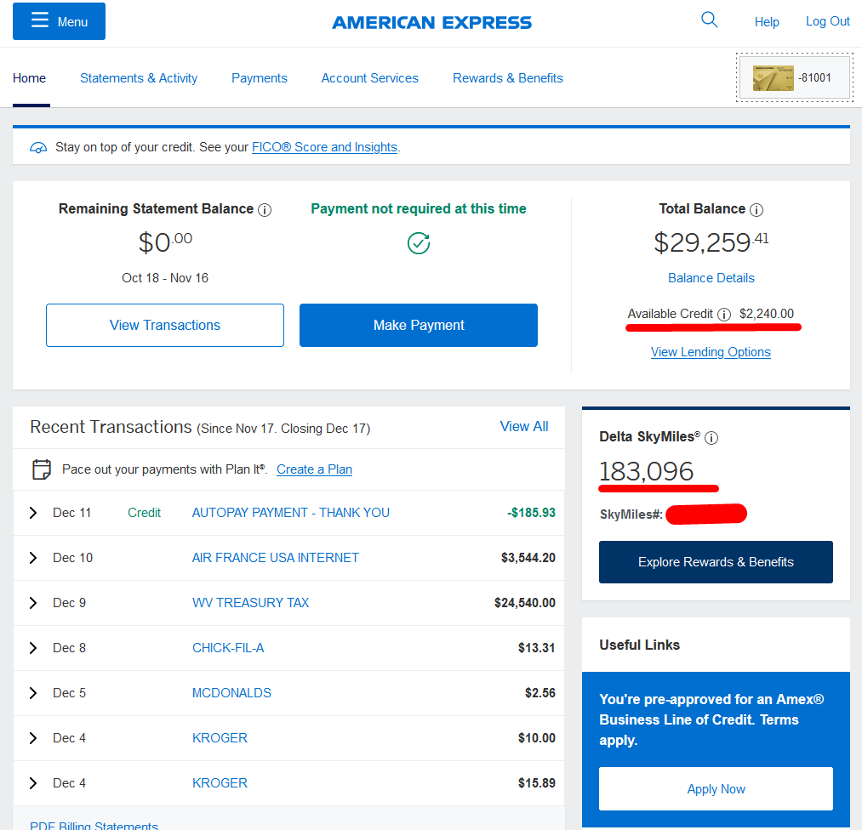This screenshot has width=862, height=830.
Task: Click Apply Now for Business Line of Credit
Action: (716, 789)
